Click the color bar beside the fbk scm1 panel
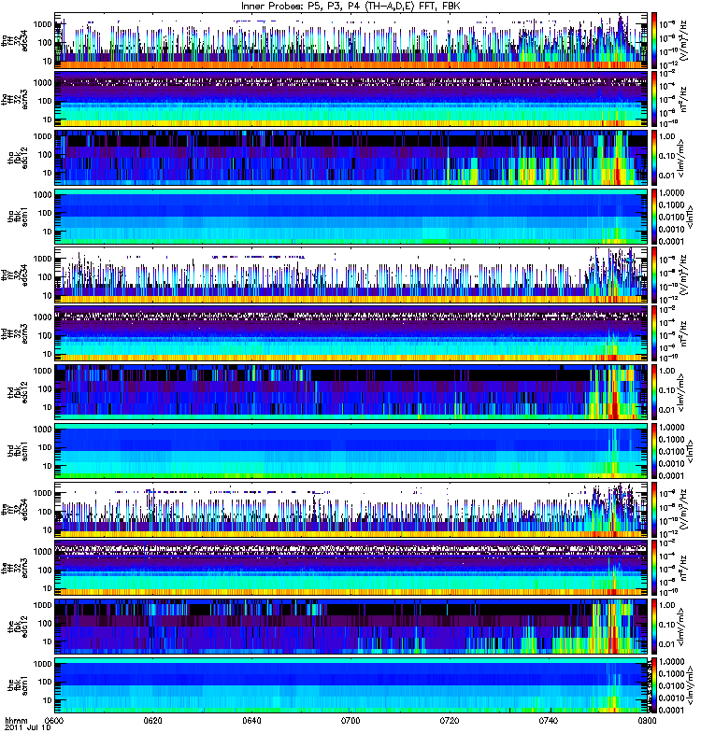Viewport: 701px width, 747px height. click(654, 685)
